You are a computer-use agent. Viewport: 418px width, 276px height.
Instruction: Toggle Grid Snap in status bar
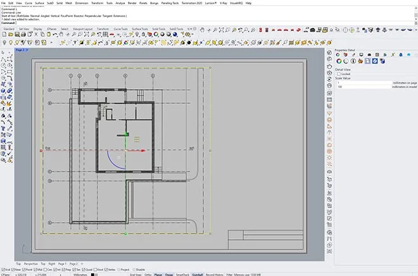(136, 274)
